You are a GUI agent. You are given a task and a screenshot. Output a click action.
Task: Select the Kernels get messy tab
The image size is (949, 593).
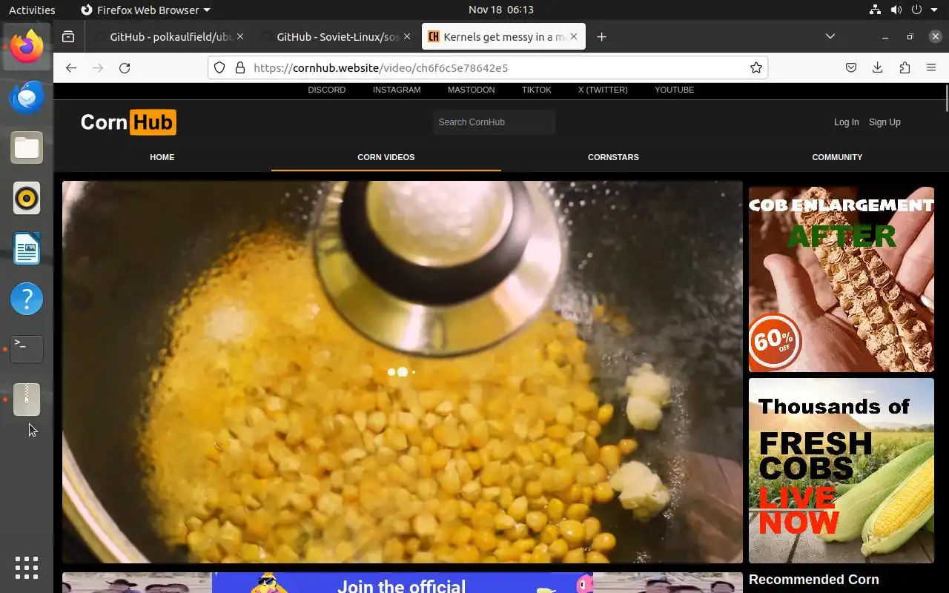click(503, 36)
